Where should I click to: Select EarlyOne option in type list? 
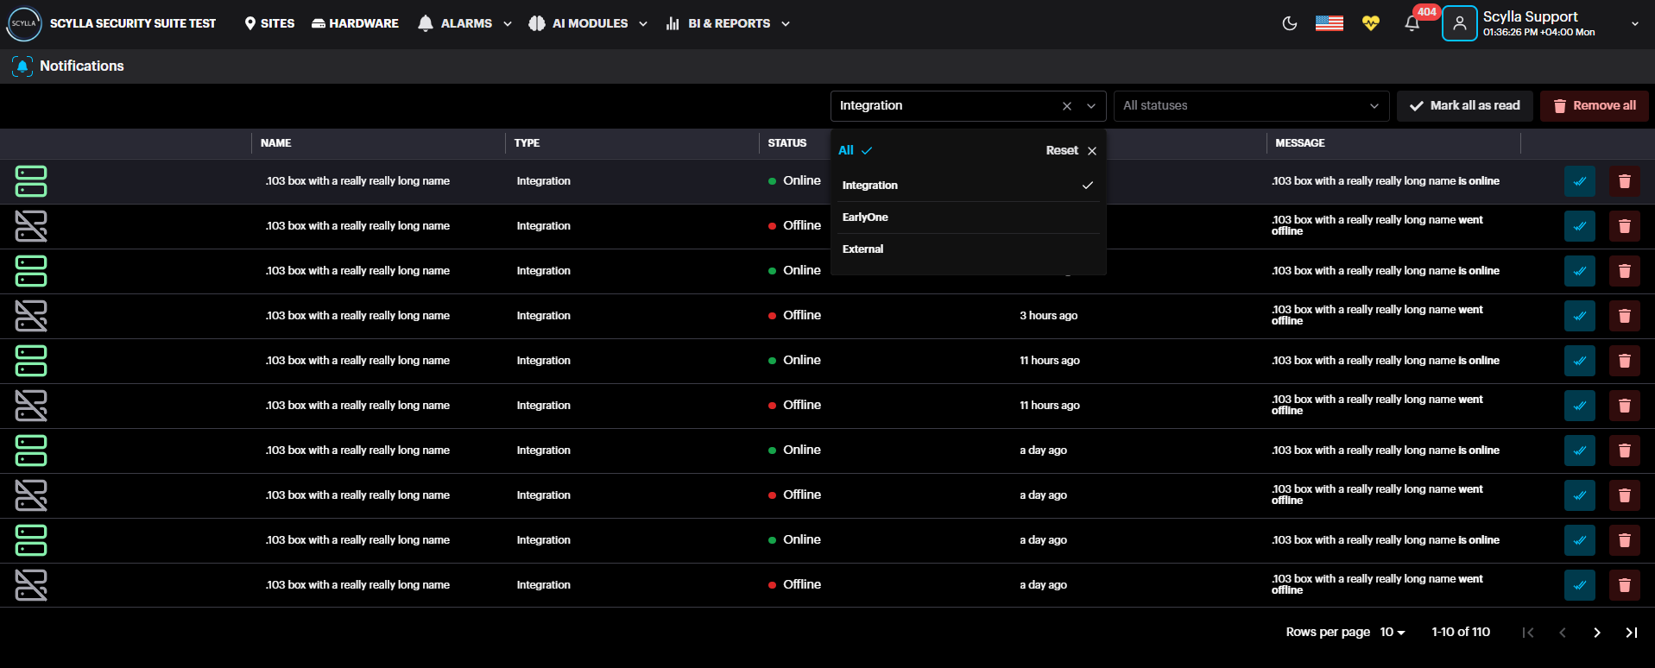click(865, 217)
